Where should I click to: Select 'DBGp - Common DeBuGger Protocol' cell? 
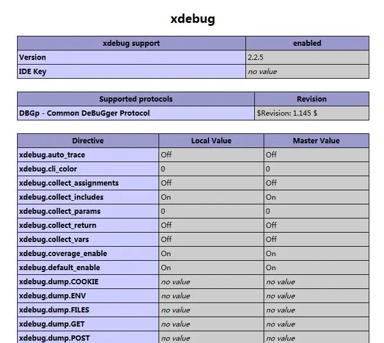click(136, 113)
